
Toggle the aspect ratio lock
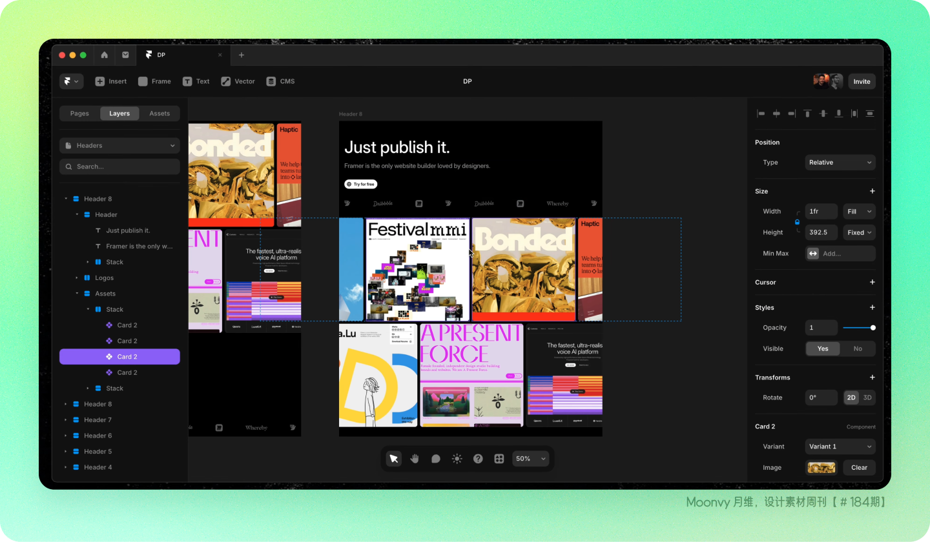pos(797,222)
